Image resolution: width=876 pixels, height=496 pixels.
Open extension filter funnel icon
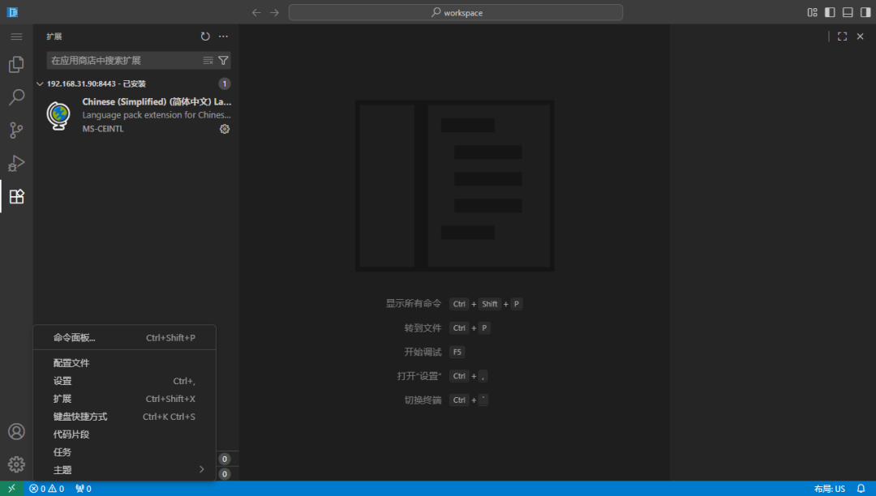coord(223,60)
